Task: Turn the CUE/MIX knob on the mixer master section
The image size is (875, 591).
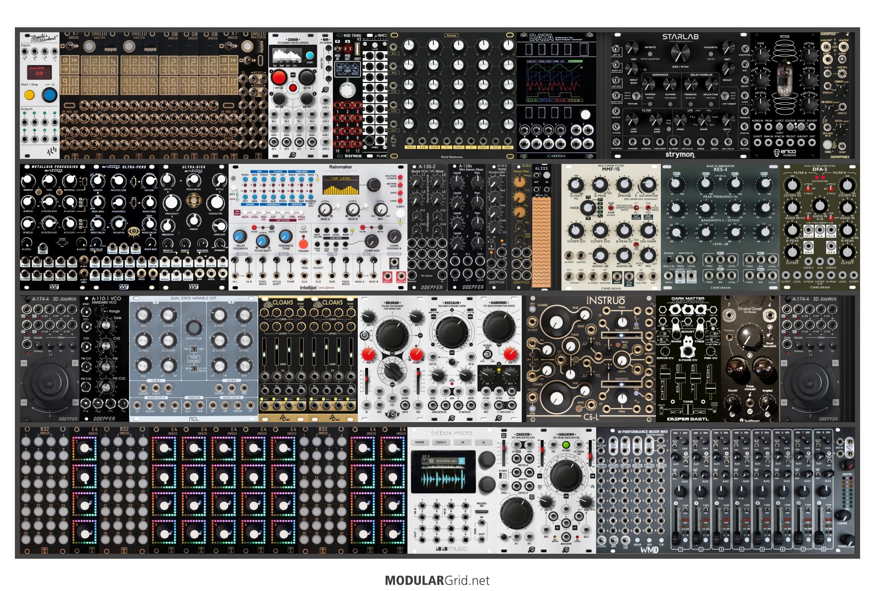Action: [x=844, y=515]
